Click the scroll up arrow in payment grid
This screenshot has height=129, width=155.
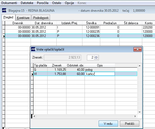click(140, 66)
